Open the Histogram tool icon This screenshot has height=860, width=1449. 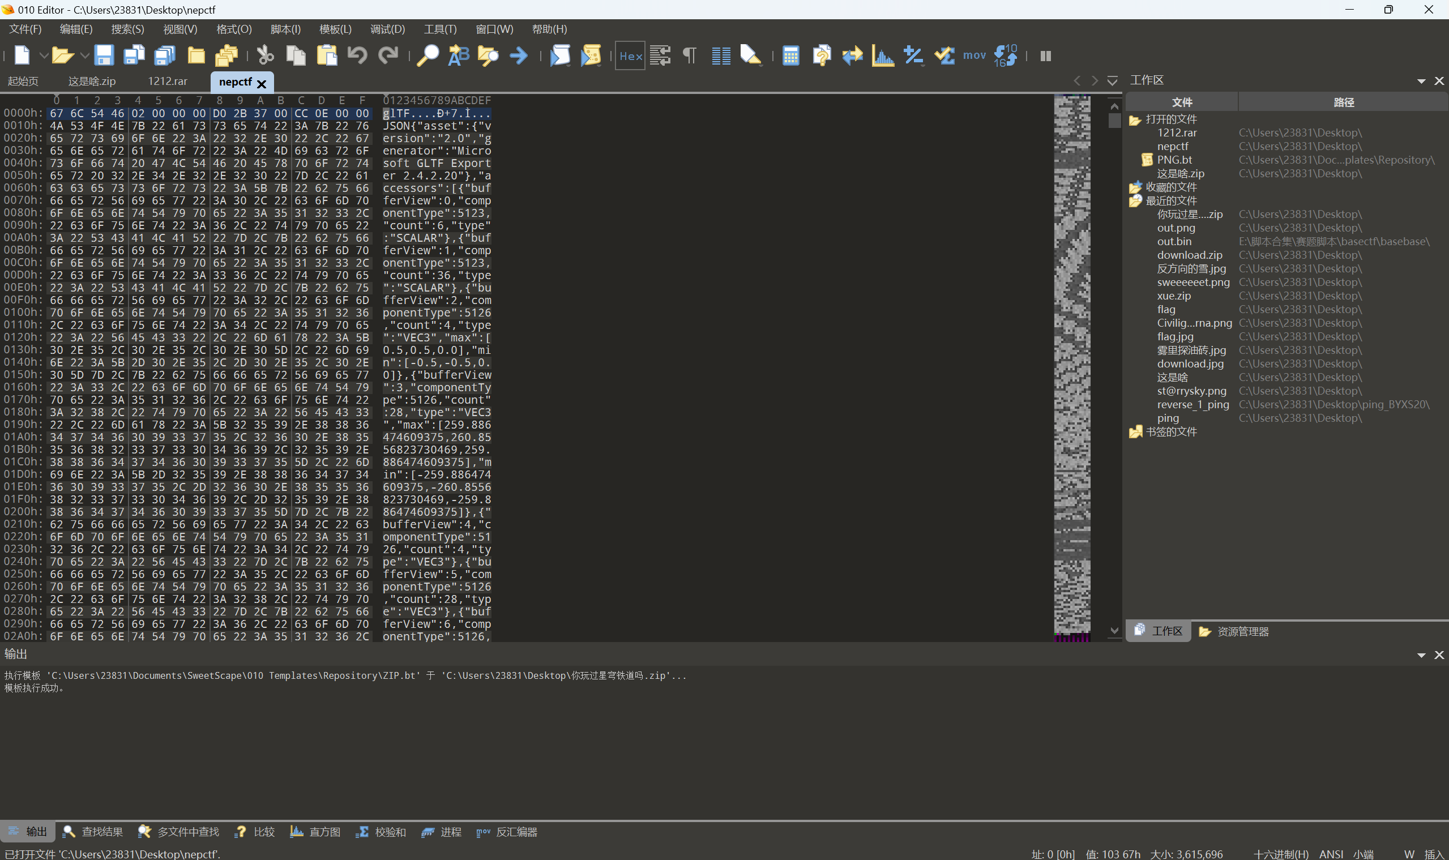pyautogui.click(x=883, y=55)
